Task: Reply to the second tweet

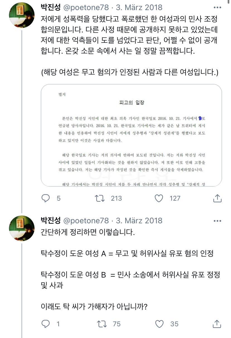Action: pos(46,324)
